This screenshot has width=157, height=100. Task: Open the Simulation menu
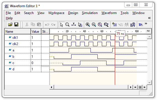(x=90, y=13)
